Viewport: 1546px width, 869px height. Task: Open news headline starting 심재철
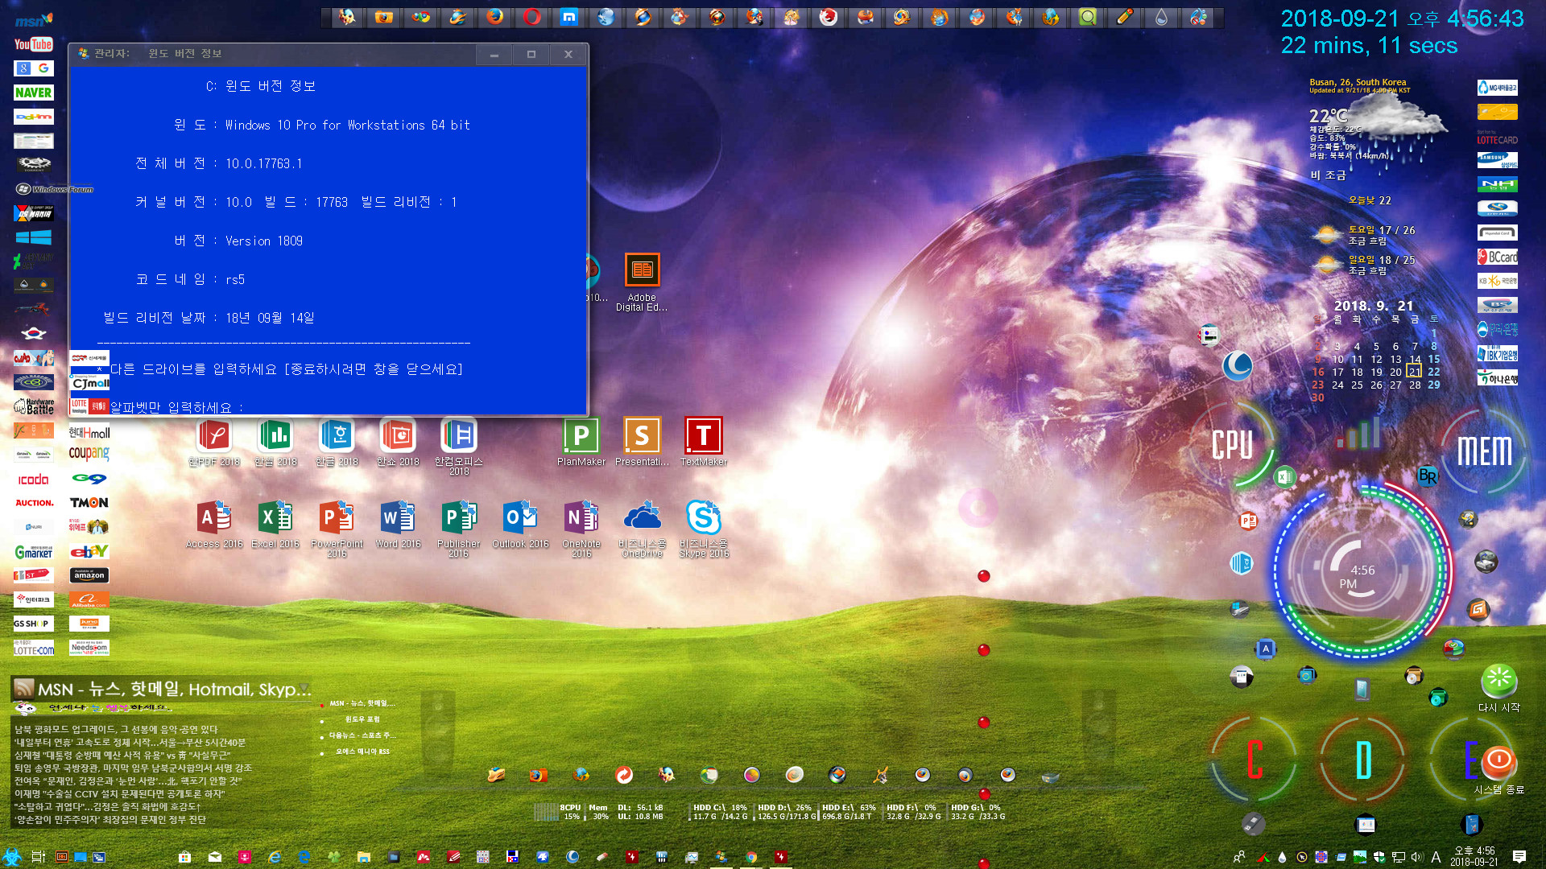click(x=122, y=755)
